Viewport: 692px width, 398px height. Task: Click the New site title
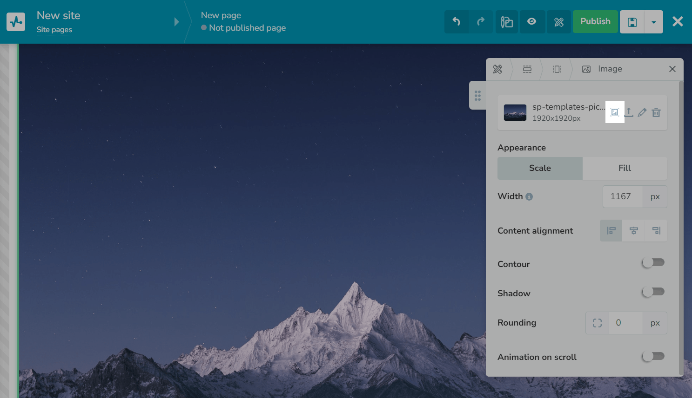[59, 15]
